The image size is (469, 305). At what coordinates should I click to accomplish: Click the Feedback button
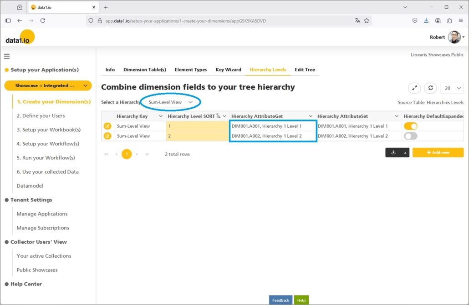pyautogui.click(x=280, y=300)
